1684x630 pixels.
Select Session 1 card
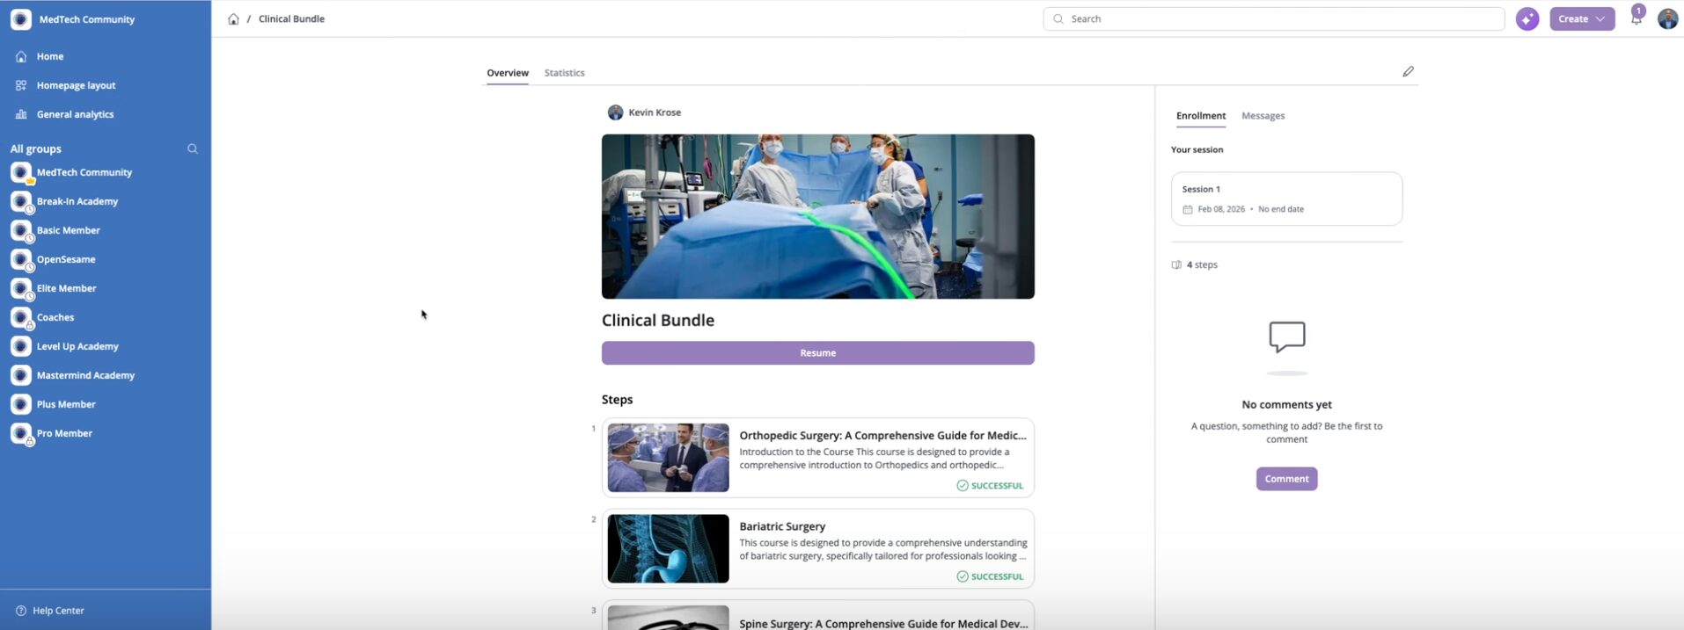pyautogui.click(x=1285, y=199)
